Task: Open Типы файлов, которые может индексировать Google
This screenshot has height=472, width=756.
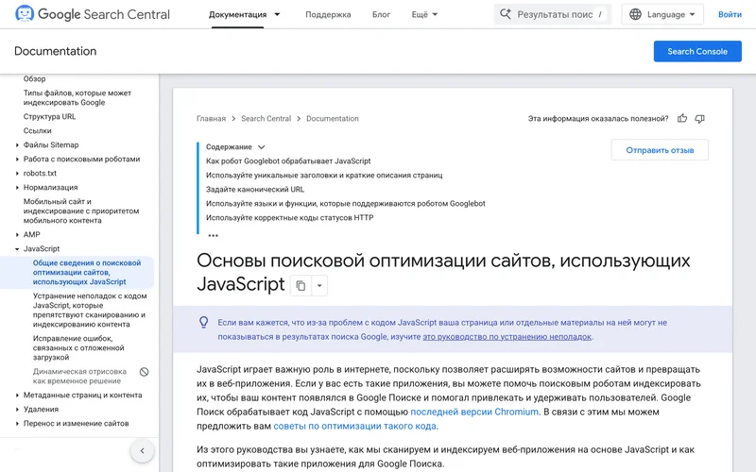Action: [x=77, y=98]
